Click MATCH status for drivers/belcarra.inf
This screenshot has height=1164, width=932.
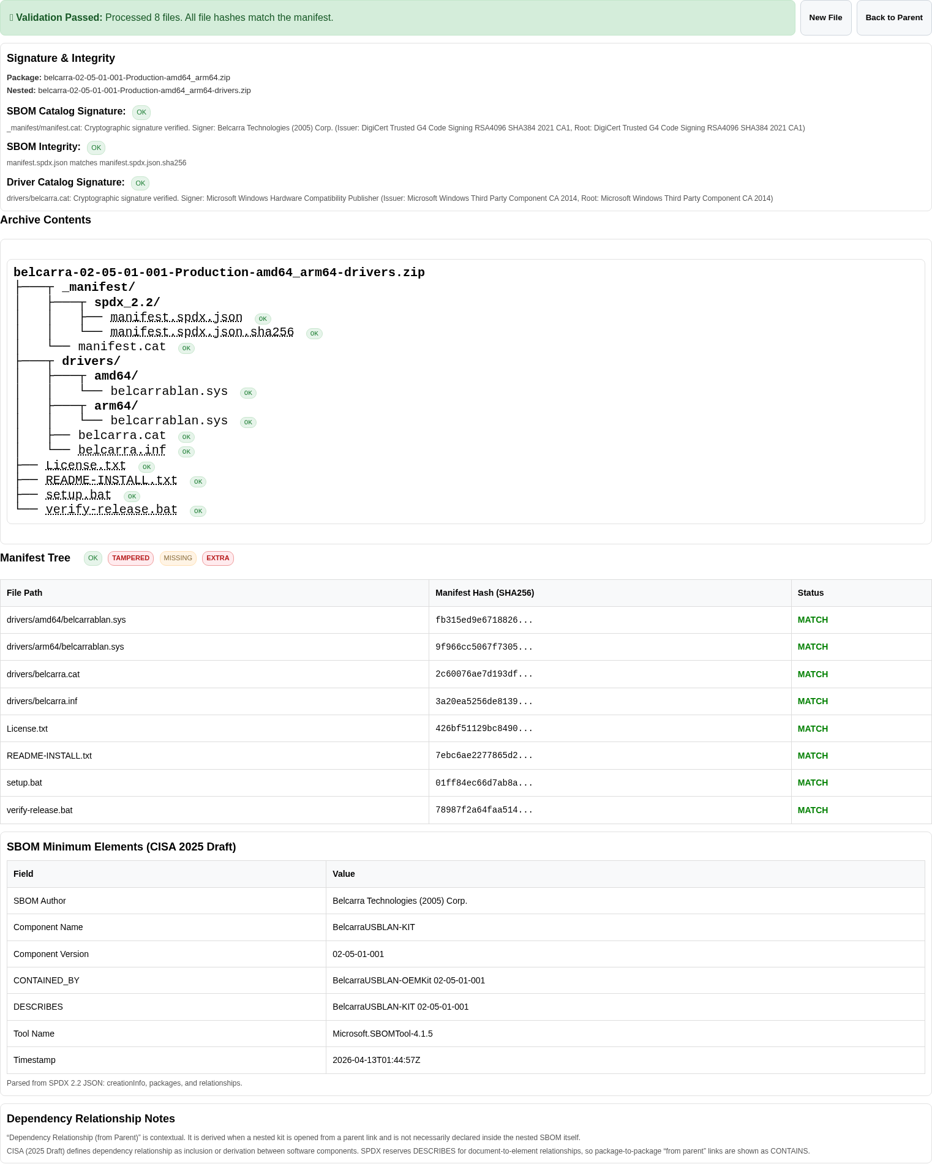[x=813, y=701]
